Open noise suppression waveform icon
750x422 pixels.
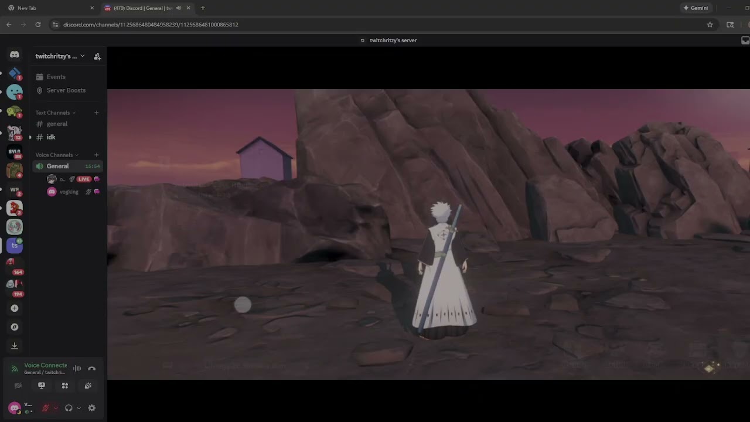(77, 369)
